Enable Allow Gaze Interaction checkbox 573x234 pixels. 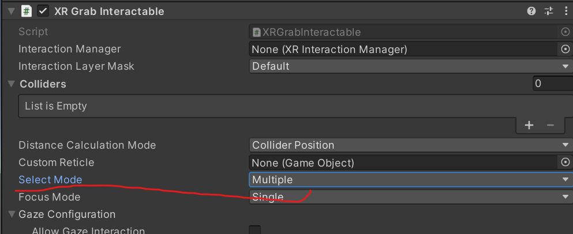[x=254, y=231]
